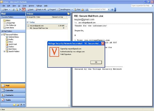154x111 pixels.
Task: Click the Delete X icon in toolbar
Action: pyautogui.click(x=20, y=10)
